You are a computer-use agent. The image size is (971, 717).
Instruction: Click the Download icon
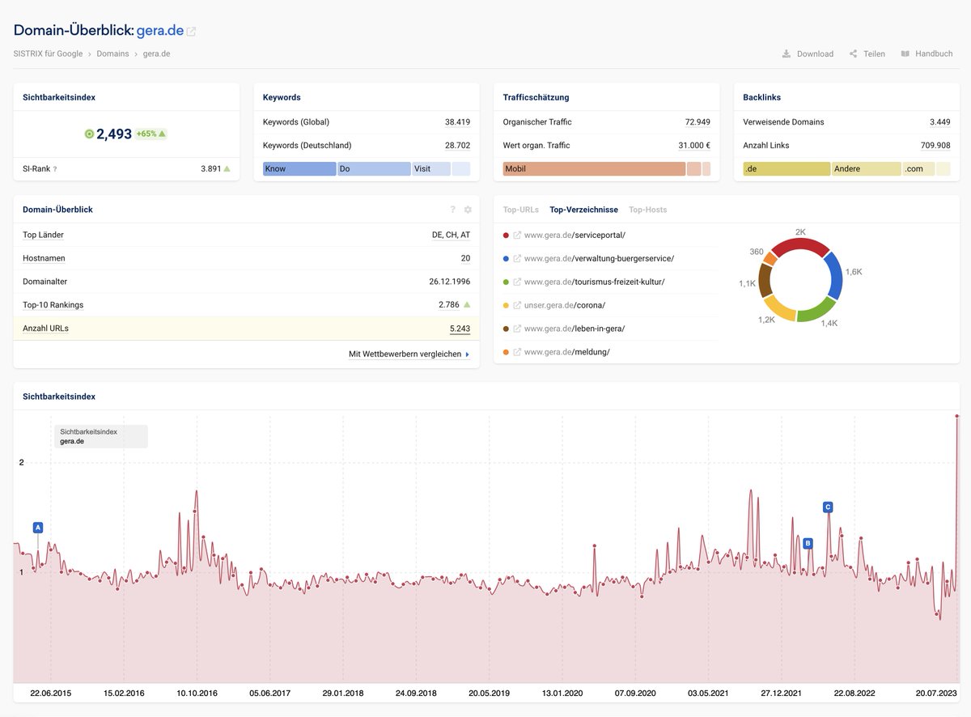click(x=787, y=54)
